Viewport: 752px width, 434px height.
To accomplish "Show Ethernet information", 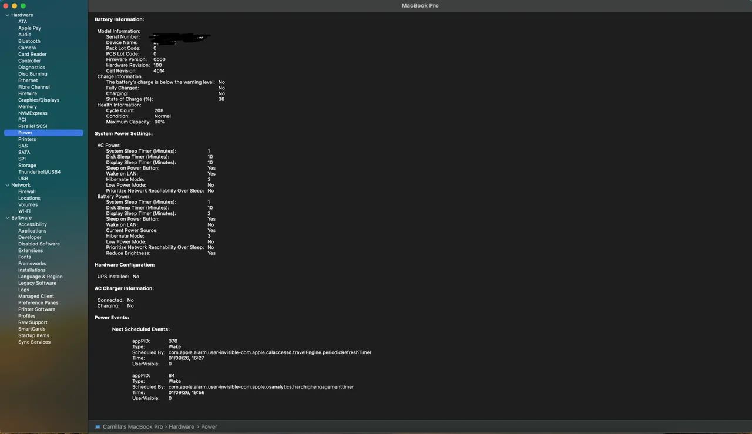I will 28,80.
